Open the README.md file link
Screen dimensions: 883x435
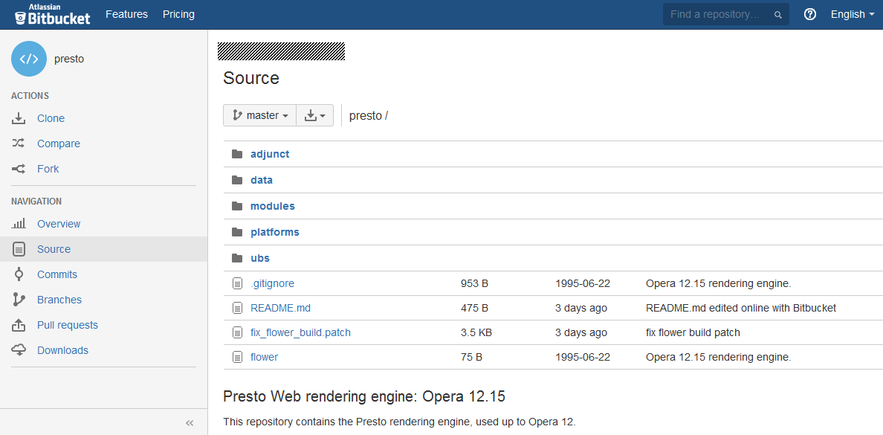click(x=280, y=309)
